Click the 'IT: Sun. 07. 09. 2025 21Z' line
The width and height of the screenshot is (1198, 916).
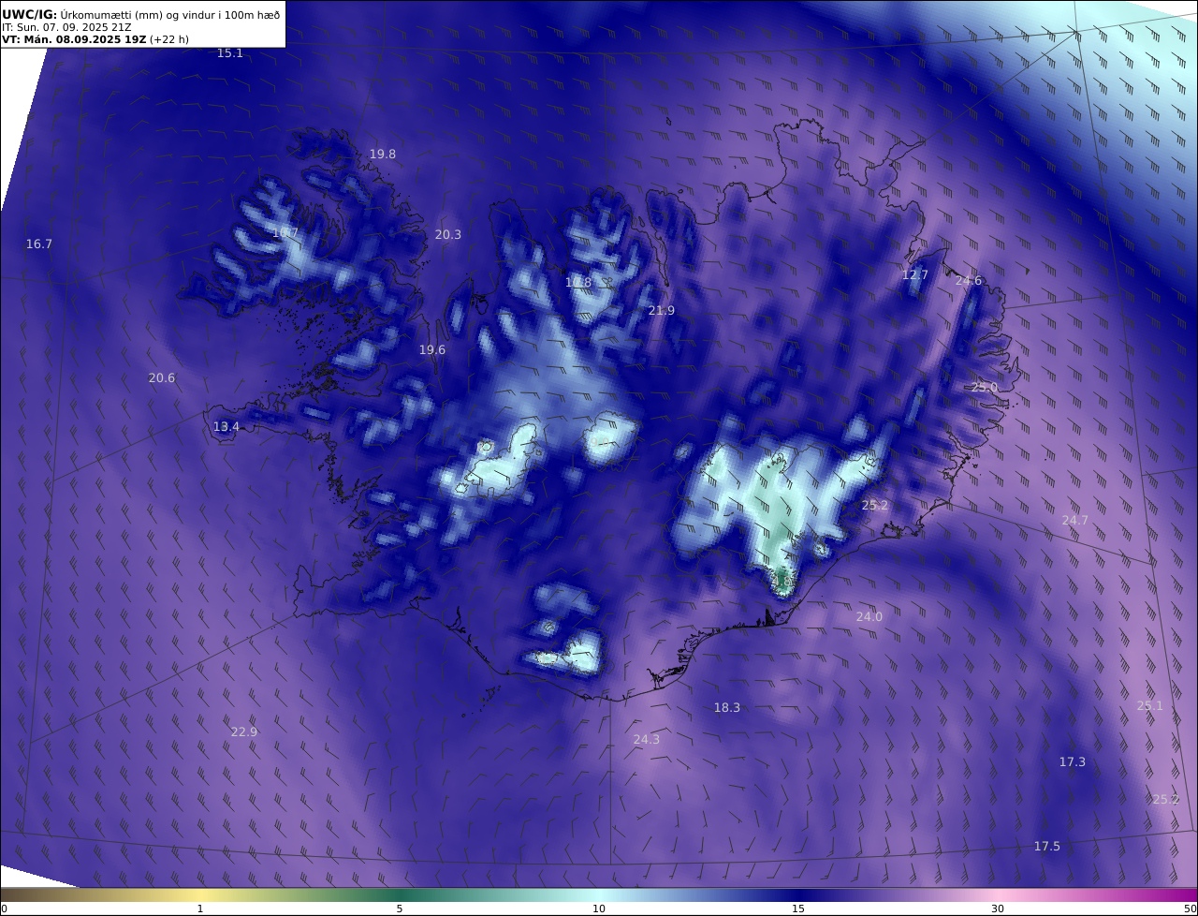click(x=66, y=27)
